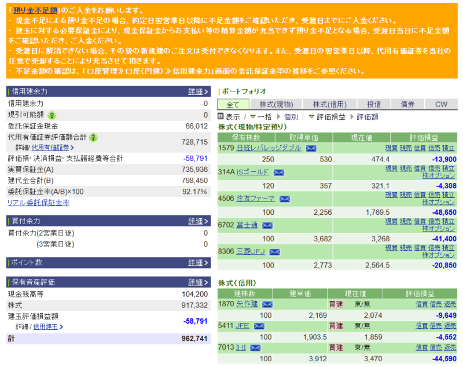The width and height of the screenshot is (463, 367).
Task: Click 返売 for the IHI position
Action: coord(450,347)
